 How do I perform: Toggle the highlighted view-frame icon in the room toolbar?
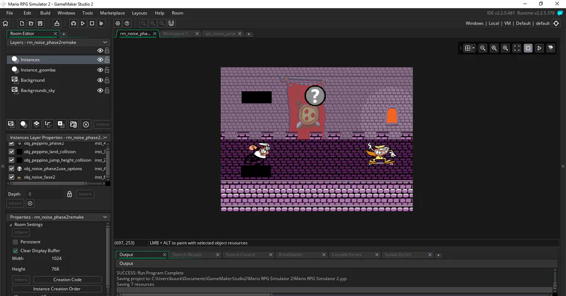[x=528, y=48]
